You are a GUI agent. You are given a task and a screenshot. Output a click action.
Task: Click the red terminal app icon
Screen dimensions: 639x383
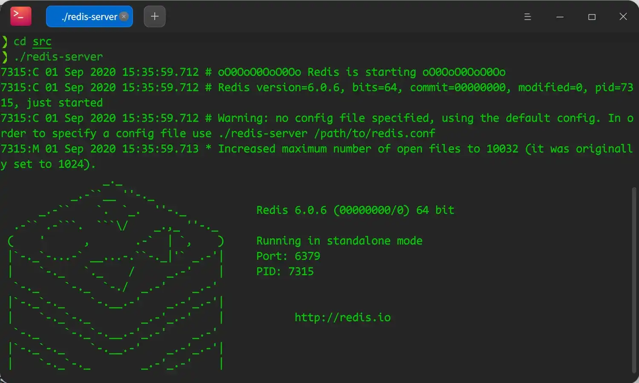(x=20, y=17)
